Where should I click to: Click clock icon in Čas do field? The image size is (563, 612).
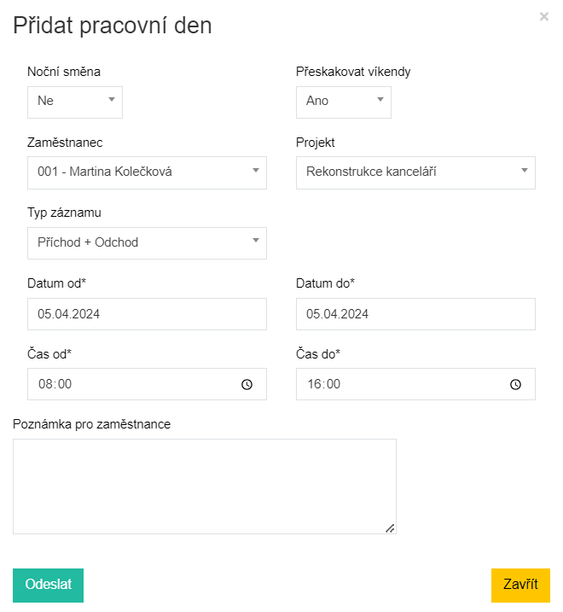[x=515, y=384]
